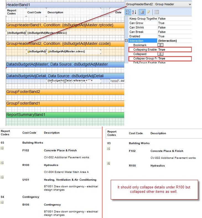Select the {dsBudgetAdjMaster.rptdesc} text component
202x218 pixels.
coord(47,33)
